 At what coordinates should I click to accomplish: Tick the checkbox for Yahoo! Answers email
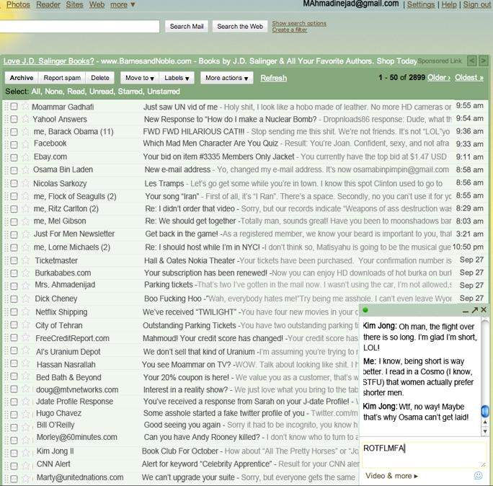14,119
